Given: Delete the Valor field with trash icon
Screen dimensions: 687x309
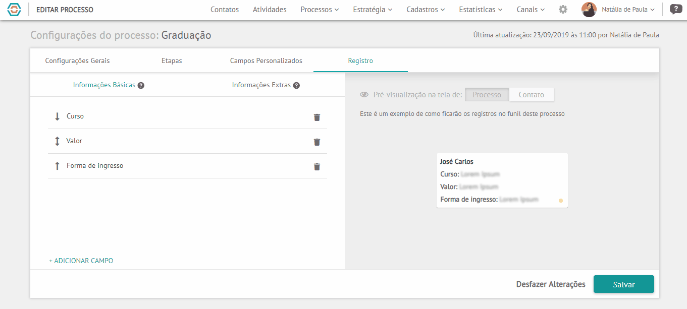Looking at the screenshot, I should pos(317,142).
